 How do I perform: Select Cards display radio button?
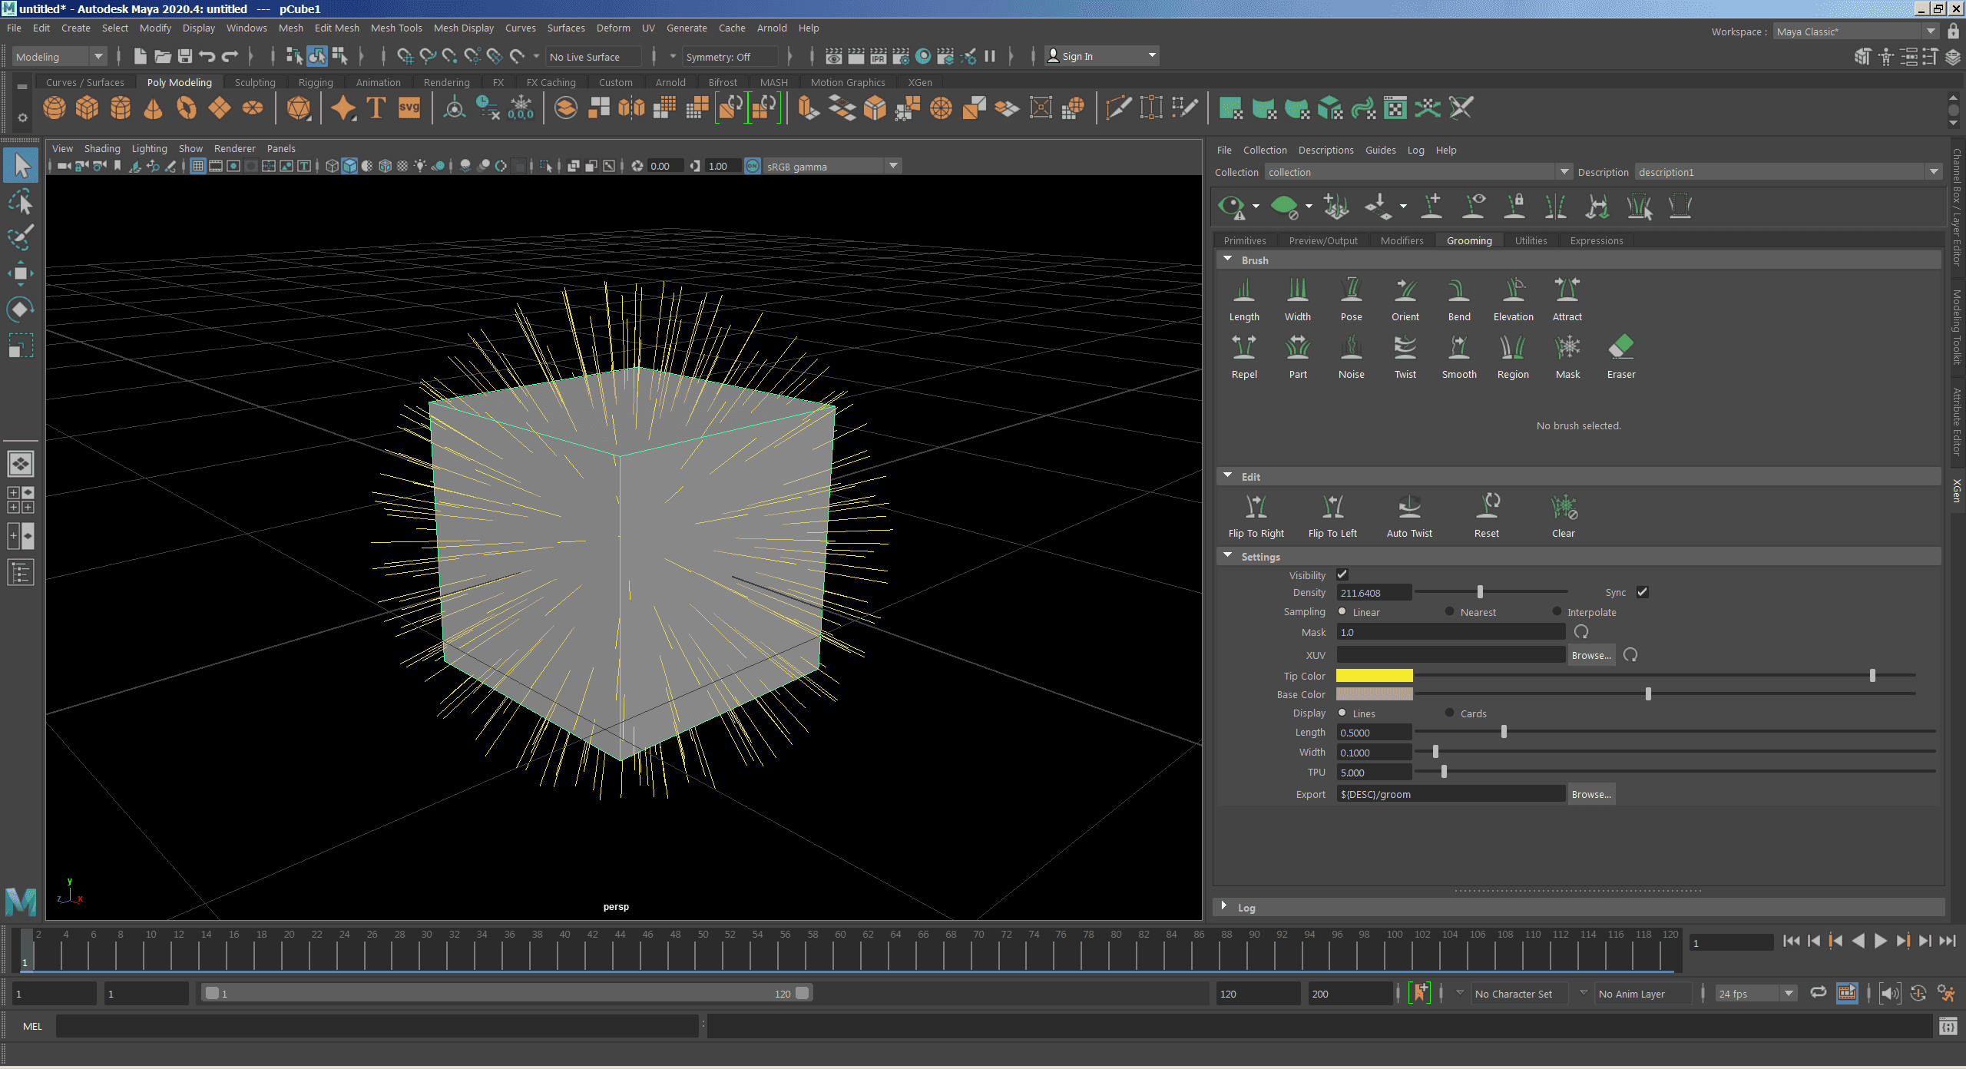[x=1449, y=713]
